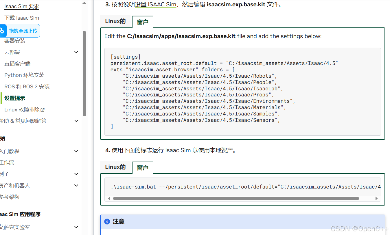Click the right arrow of the code scrollbar
Image resolution: width=390 pixels, height=235 pixels.
[x=376, y=198]
